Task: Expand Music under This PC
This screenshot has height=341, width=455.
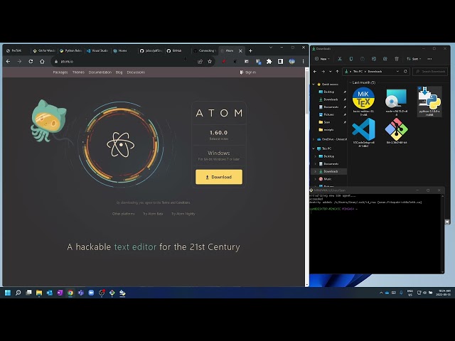Action: coord(316,179)
